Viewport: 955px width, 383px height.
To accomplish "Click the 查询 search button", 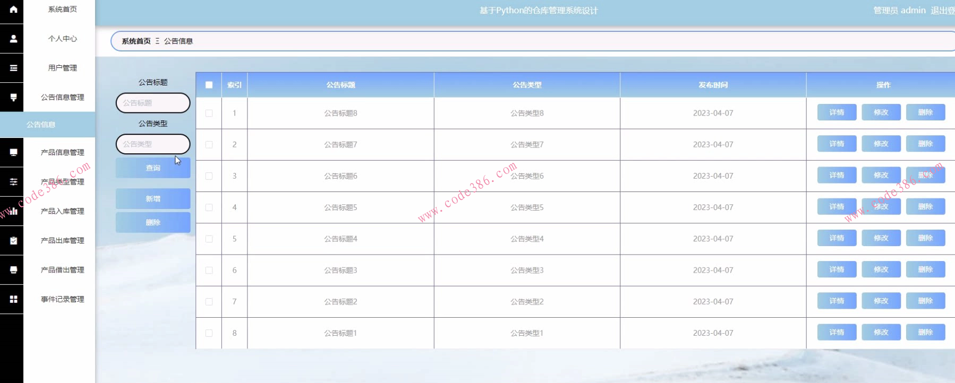I will point(153,168).
